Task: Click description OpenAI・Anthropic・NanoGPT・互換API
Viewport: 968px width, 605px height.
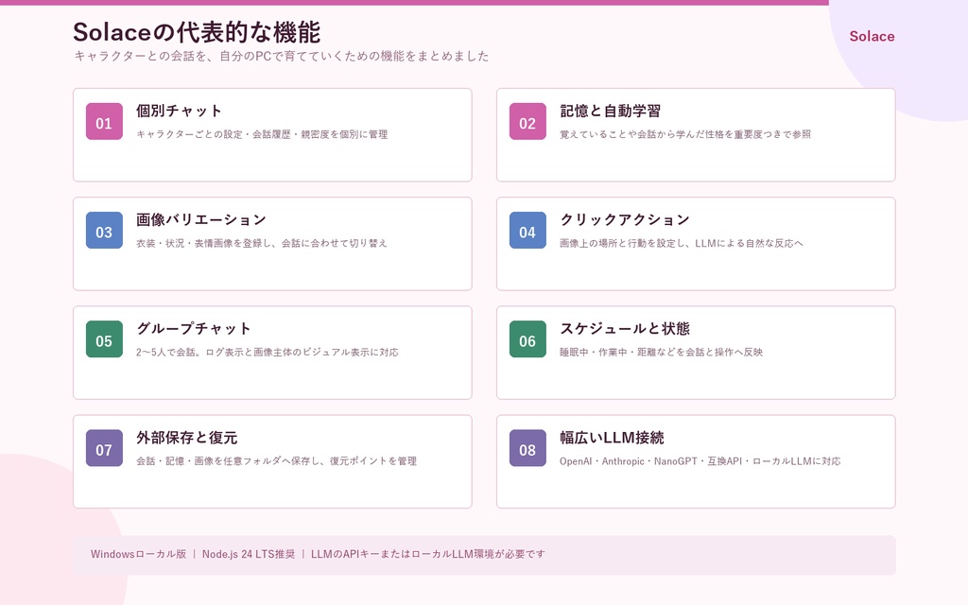Action: click(x=700, y=461)
